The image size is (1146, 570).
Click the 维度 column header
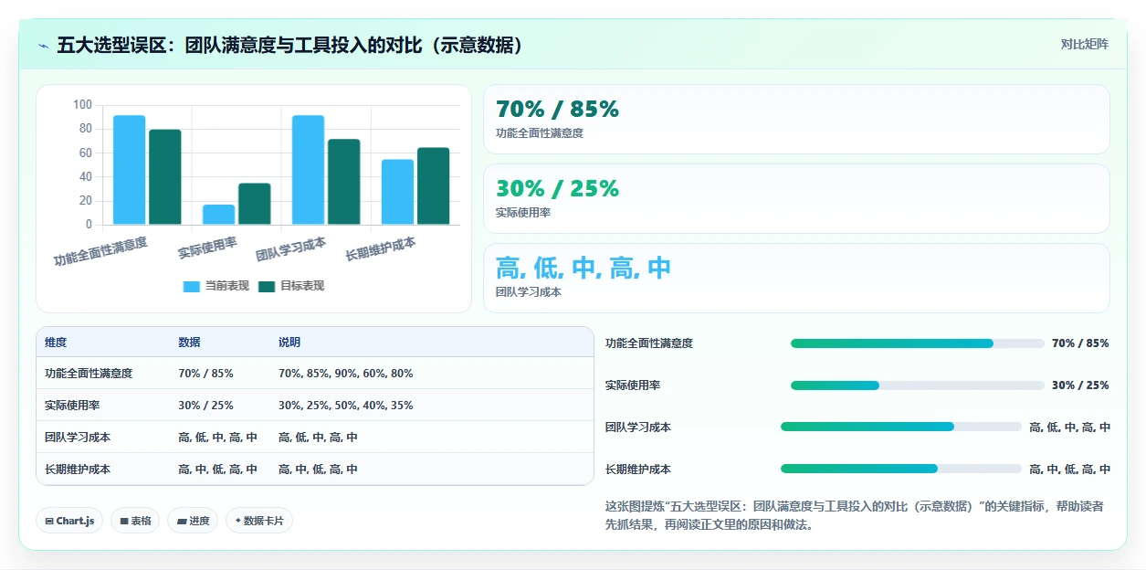pyautogui.click(x=56, y=343)
